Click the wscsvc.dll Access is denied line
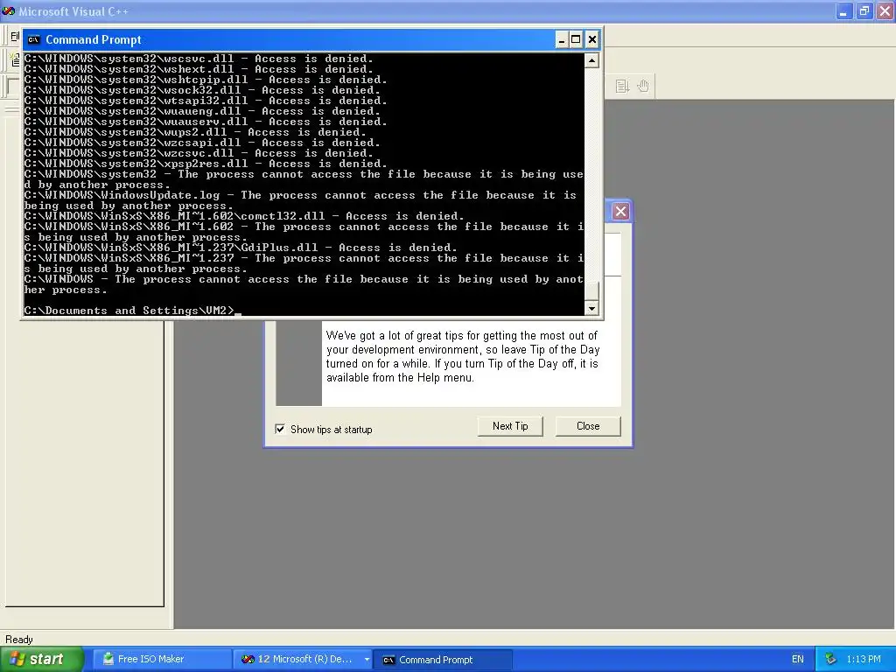The height and width of the screenshot is (672, 896). point(199,59)
